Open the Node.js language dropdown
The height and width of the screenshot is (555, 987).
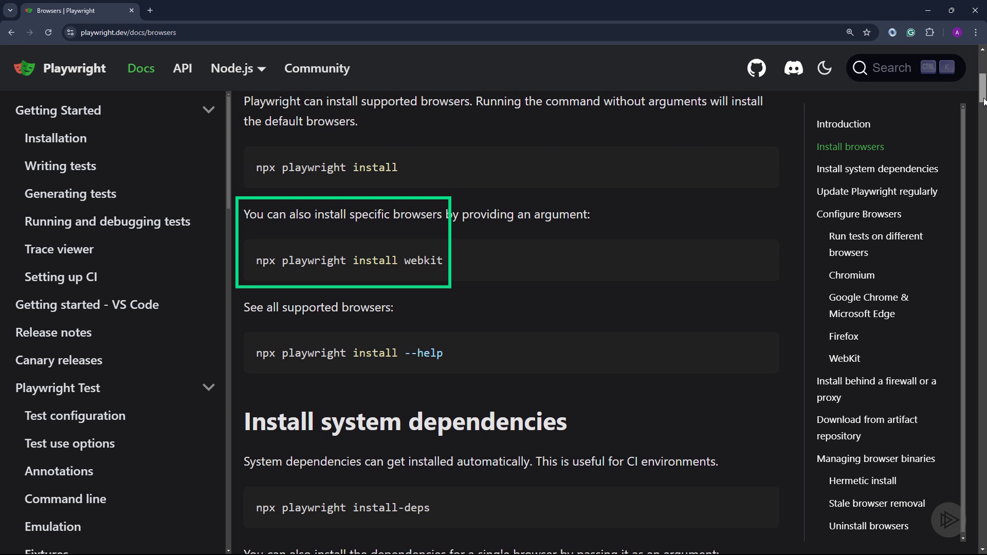[238, 68]
